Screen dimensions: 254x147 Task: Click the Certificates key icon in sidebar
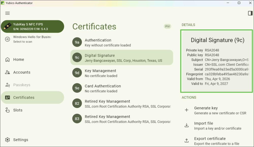pos(8,97)
